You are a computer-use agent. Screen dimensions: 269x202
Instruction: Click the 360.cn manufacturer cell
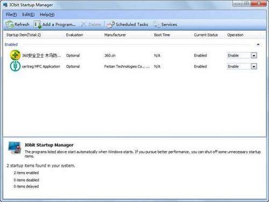[x=110, y=55]
